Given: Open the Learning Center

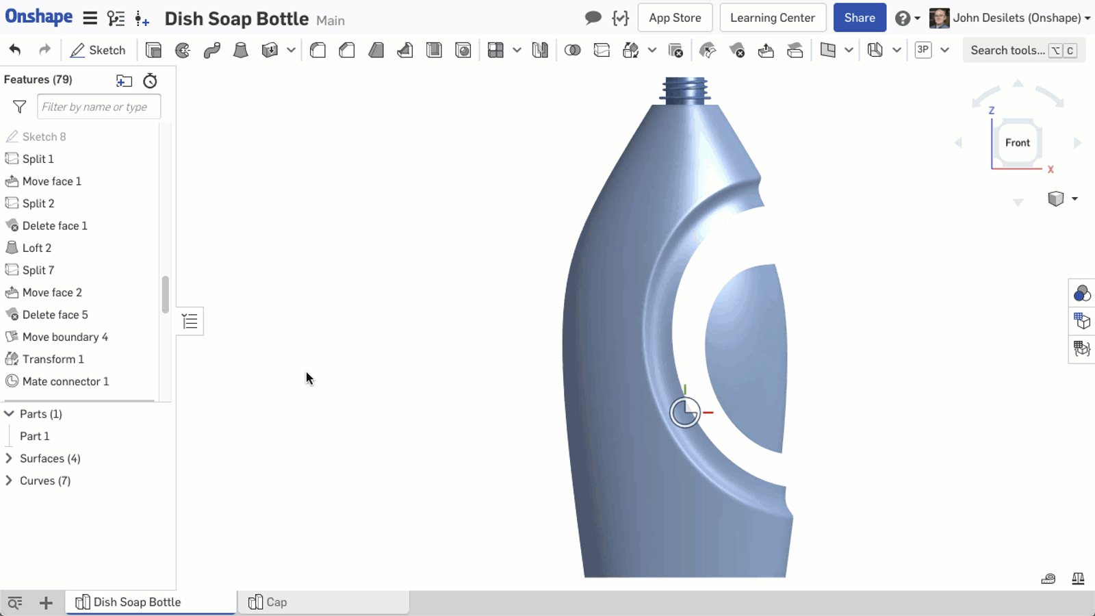Looking at the screenshot, I should 772,18.
